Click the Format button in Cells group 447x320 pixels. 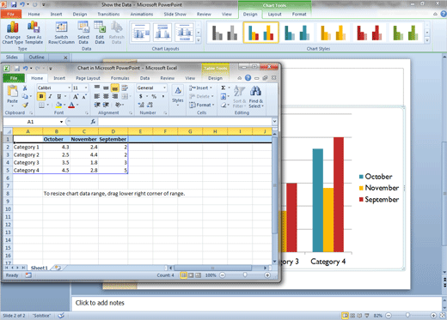click(202, 105)
